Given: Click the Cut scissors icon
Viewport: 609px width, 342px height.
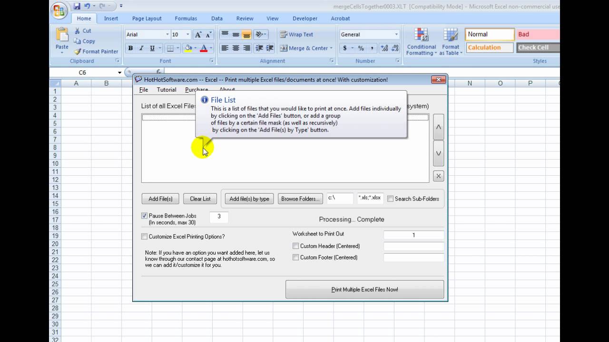Looking at the screenshot, I should pos(78,31).
